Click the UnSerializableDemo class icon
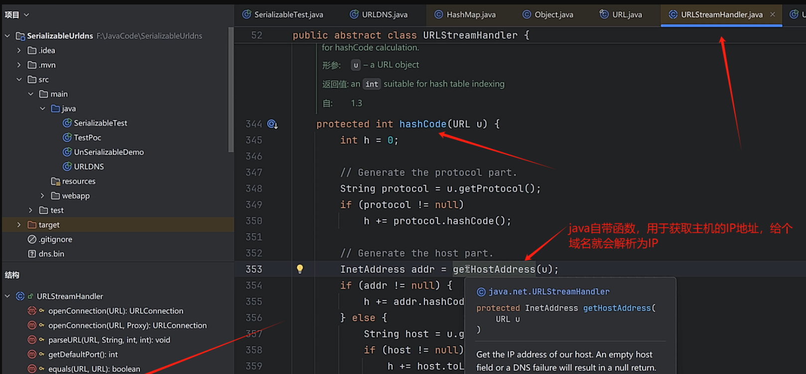806x374 pixels. tap(67, 152)
